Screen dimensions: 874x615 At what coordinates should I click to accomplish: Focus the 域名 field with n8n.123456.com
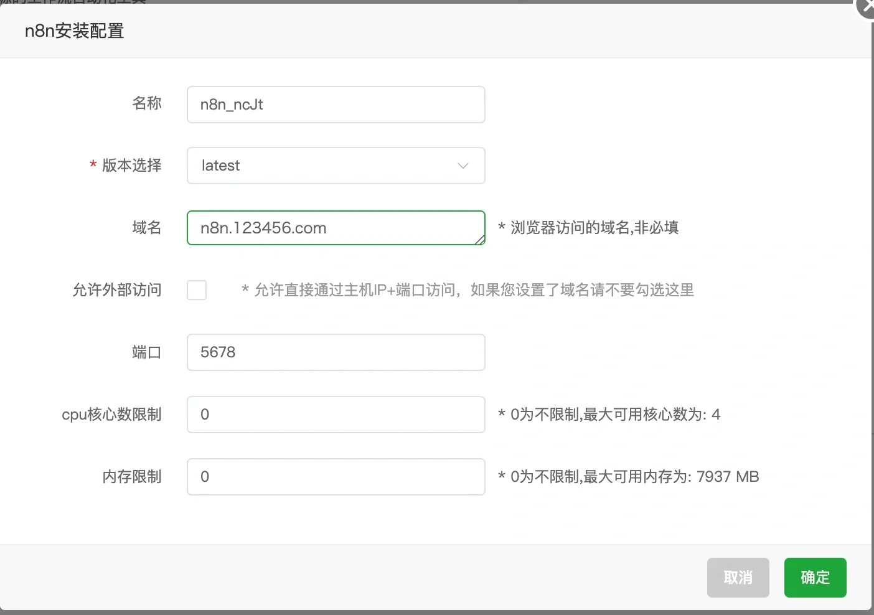[x=336, y=228]
